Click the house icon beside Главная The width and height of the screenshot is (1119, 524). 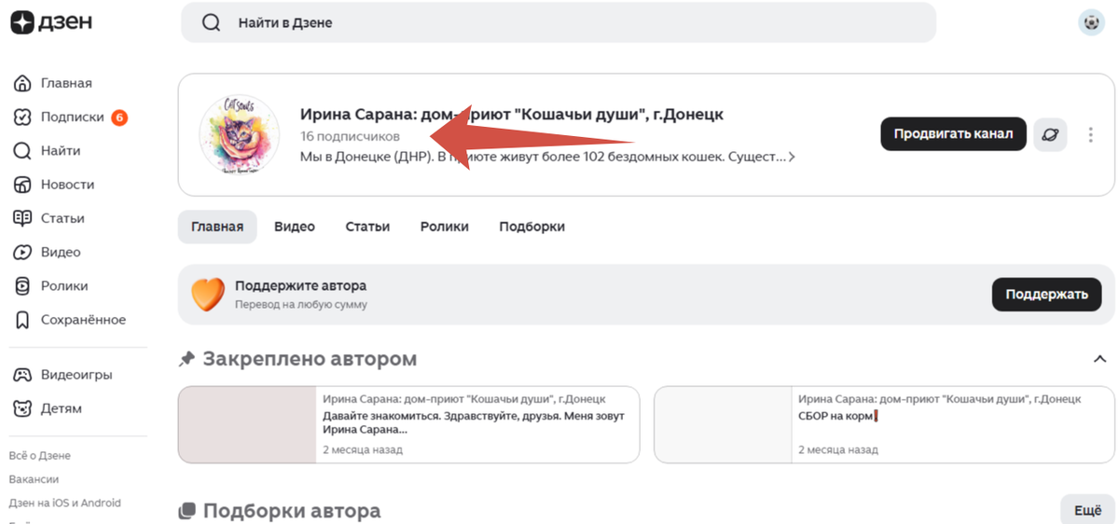click(22, 83)
